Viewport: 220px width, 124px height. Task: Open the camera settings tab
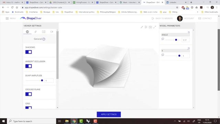(52, 32)
